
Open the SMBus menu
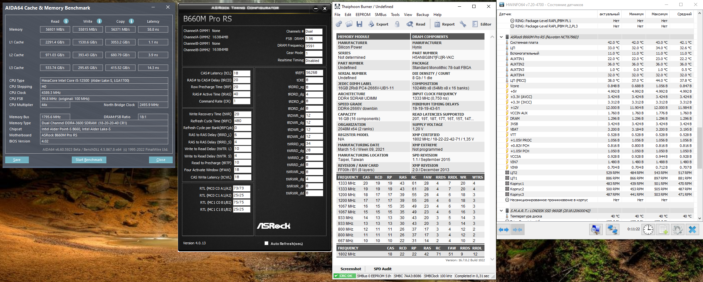[380, 15]
